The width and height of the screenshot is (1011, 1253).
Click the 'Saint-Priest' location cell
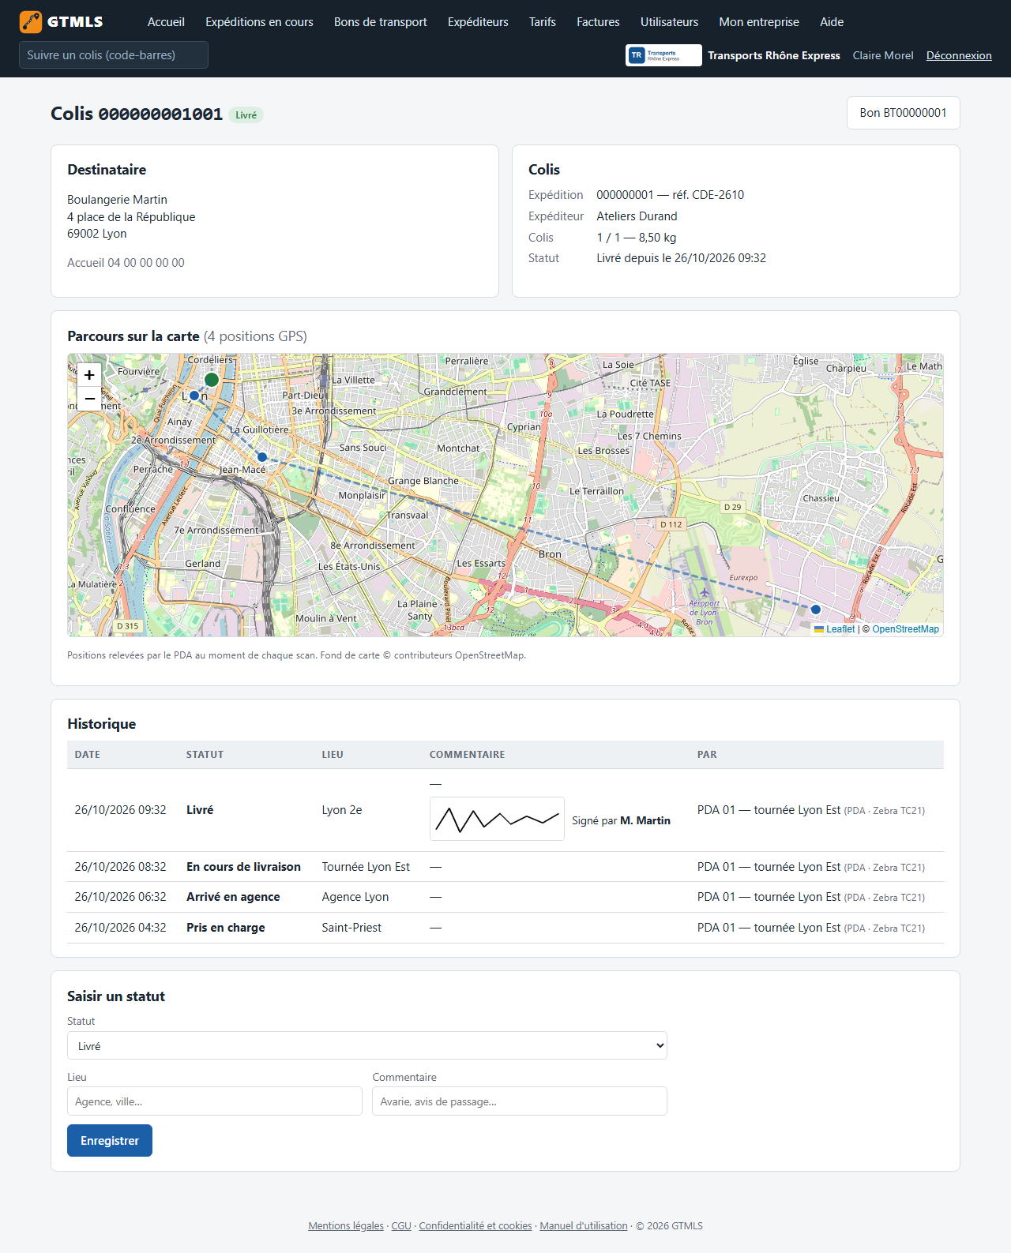click(351, 928)
